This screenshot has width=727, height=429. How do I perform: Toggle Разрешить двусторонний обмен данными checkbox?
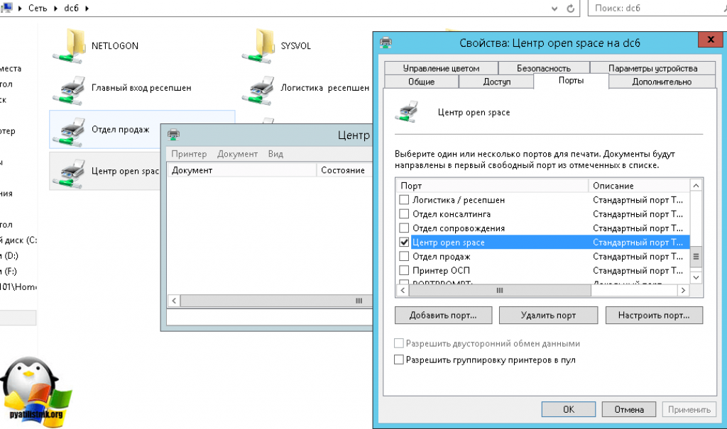click(399, 343)
